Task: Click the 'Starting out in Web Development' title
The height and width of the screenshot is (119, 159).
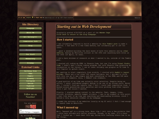Action: pos(84,27)
